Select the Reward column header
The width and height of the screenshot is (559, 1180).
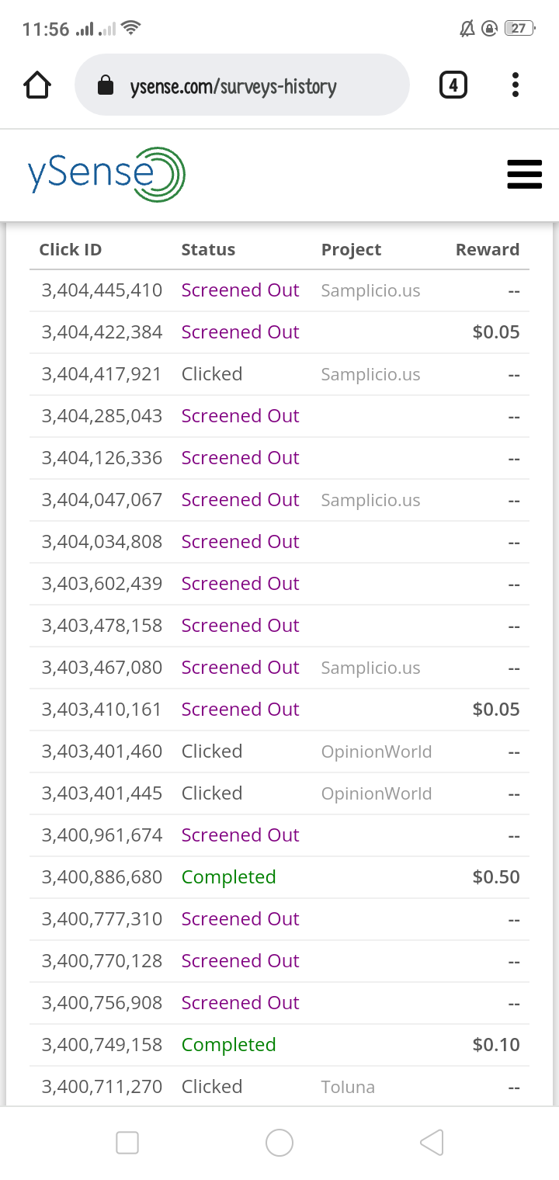click(x=488, y=250)
